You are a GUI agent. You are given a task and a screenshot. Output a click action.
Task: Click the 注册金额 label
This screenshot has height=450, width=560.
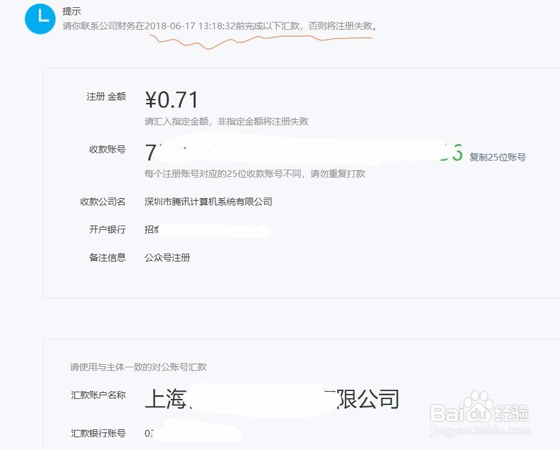click(x=106, y=97)
